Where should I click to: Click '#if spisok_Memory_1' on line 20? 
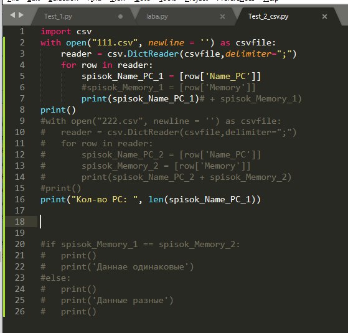89,244
